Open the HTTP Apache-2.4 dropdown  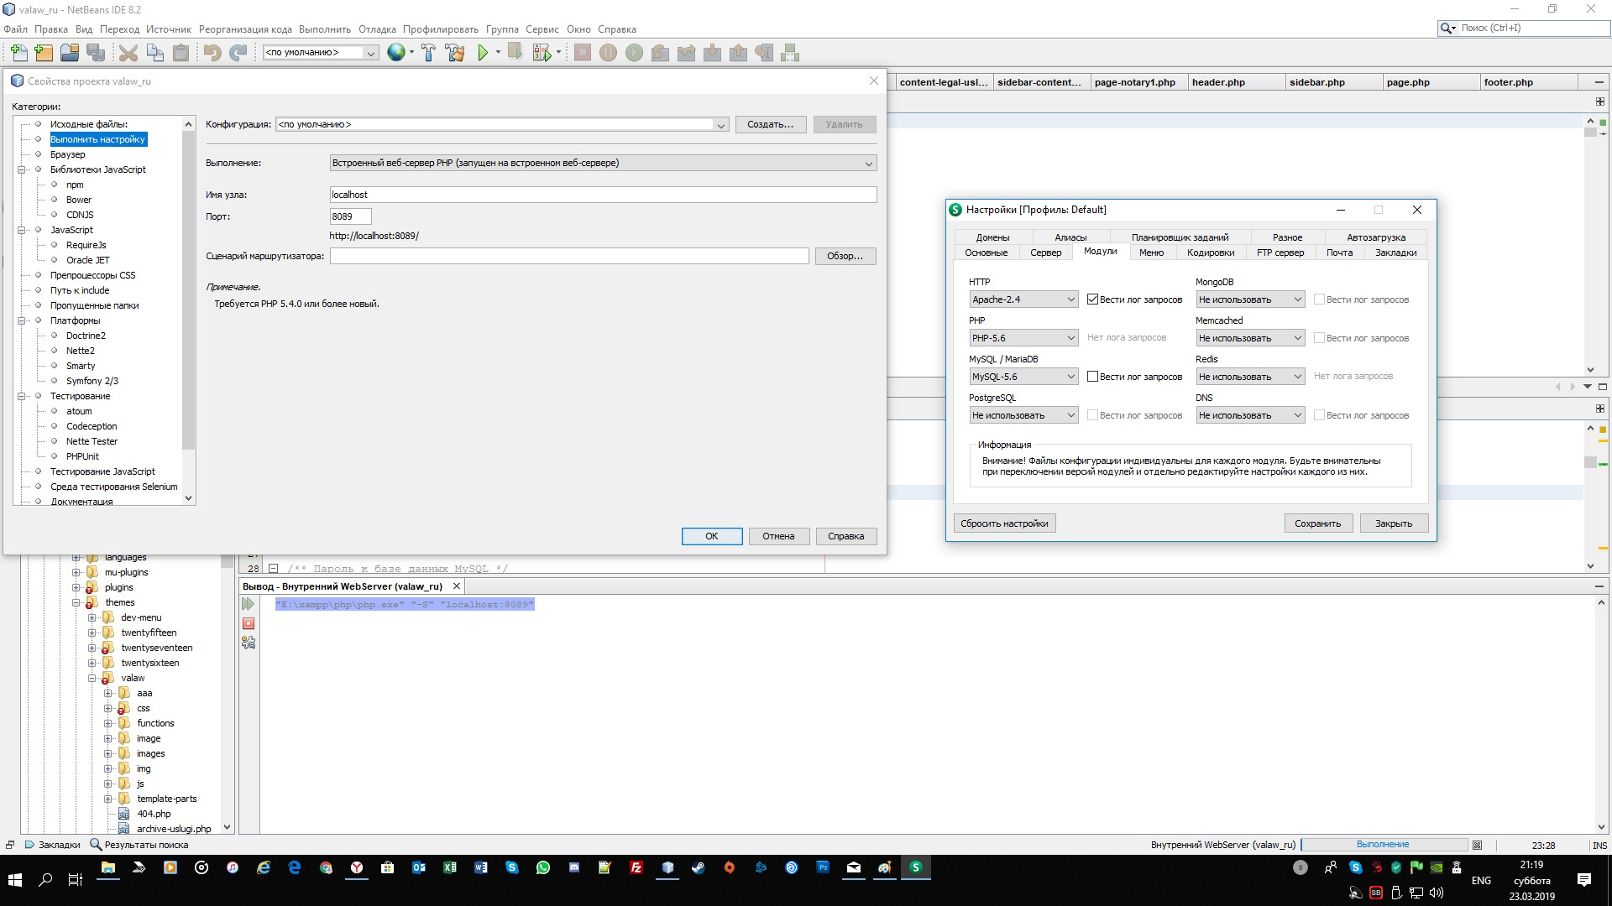[1023, 299]
